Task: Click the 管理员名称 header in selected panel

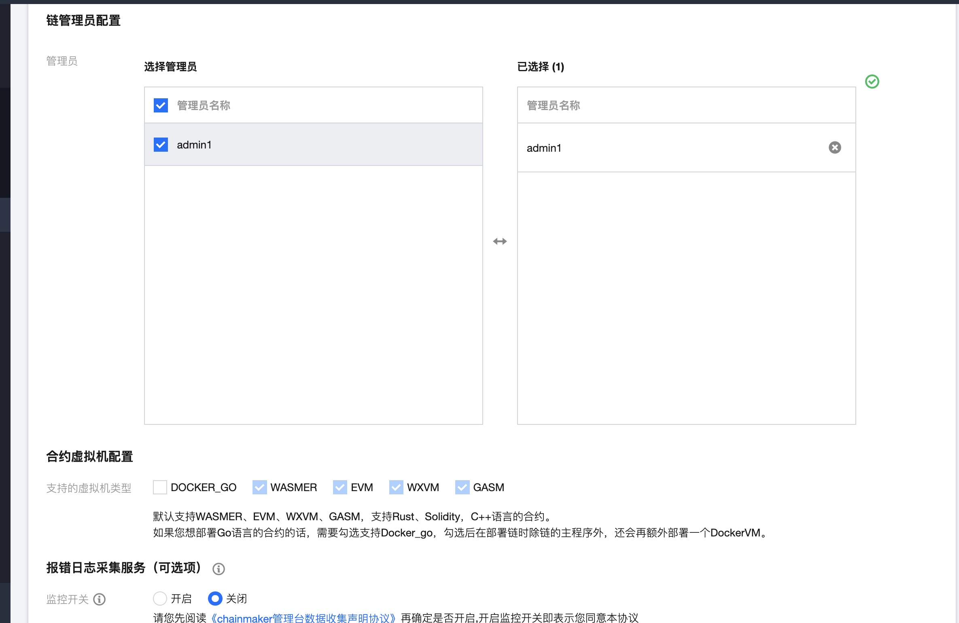Action: [553, 106]
